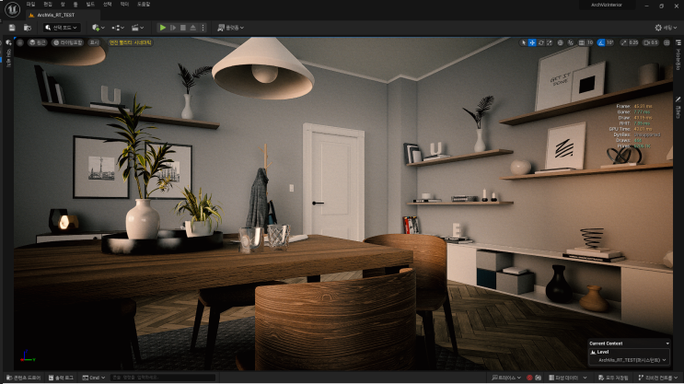Open the Content Drawer button
The width and height of the screenshot is (684, 384).
(24, 378)
